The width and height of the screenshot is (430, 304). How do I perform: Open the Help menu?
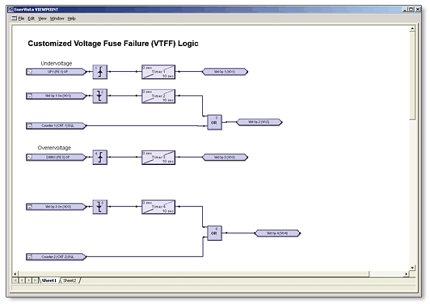pyautogui.click(x=72, y=19)
